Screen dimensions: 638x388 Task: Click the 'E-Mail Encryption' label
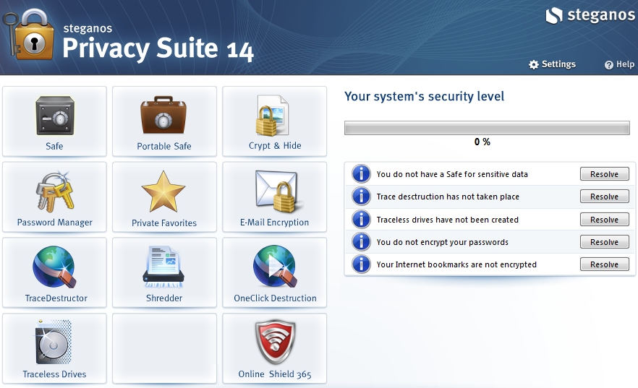click(274, 223)
